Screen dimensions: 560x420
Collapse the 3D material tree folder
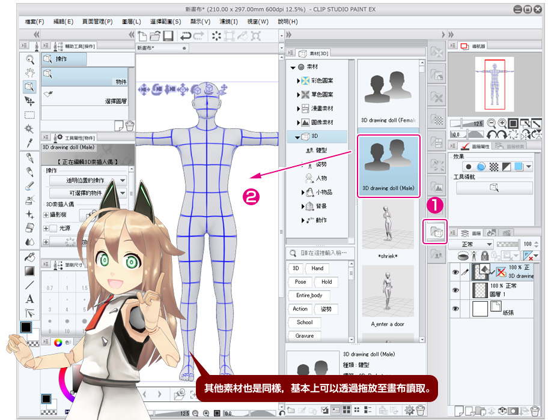coord(297,137)
